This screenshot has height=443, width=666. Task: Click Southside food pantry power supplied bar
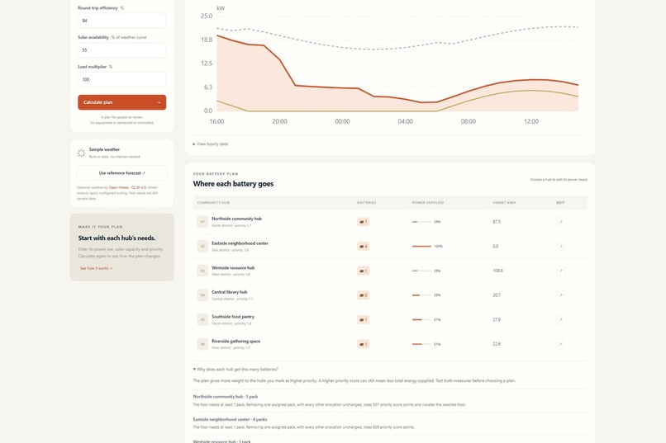[421, 319]
